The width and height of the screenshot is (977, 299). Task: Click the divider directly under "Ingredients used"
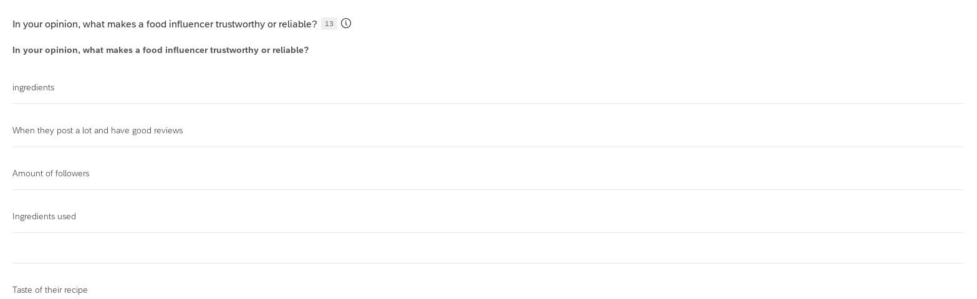[488, 232]
